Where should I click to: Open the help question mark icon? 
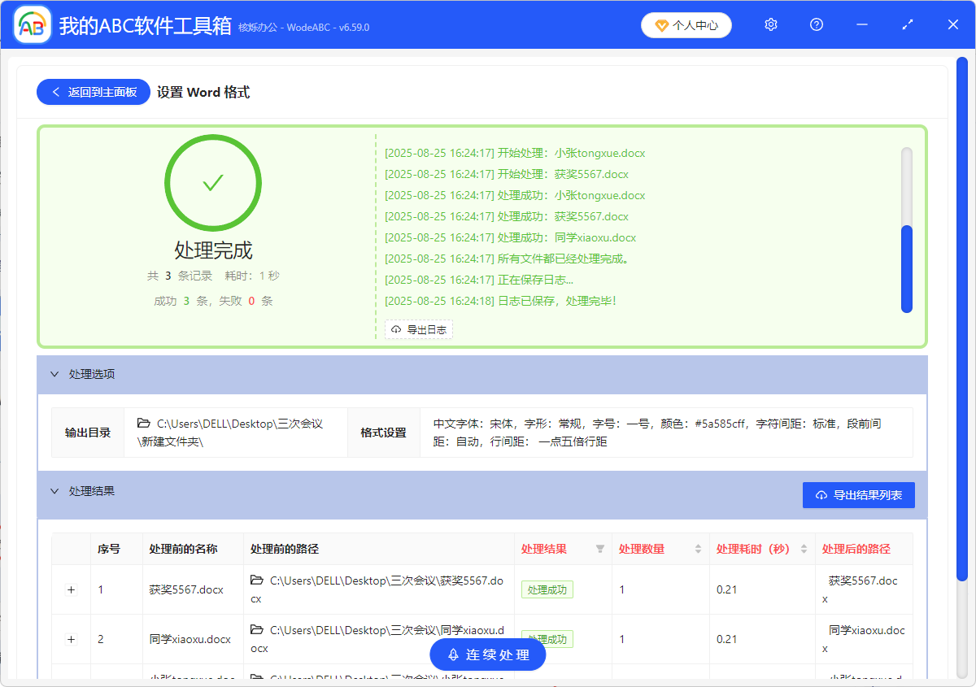(816, 24)
